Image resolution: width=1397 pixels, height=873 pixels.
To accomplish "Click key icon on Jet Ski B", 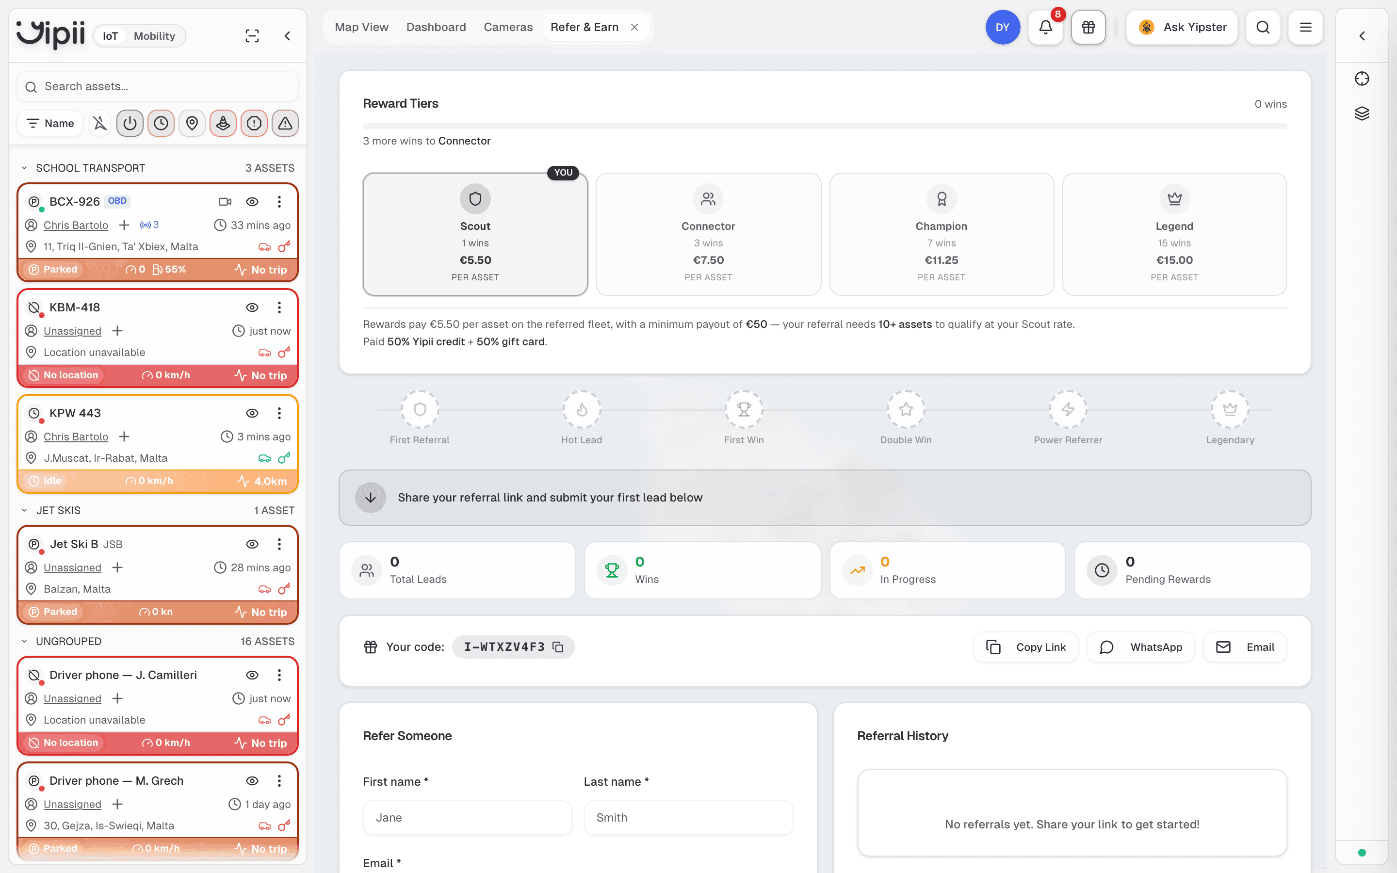I will pyautogui.click(x=284, y=589).
